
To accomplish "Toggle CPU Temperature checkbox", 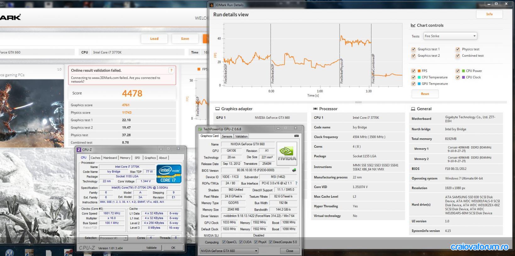I will click(x=414, y=77).
